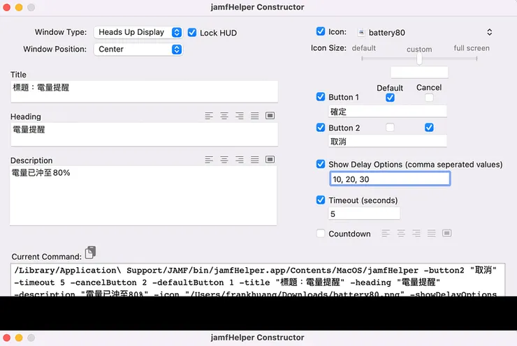Toggle the Lock HUD checkbox
Screen dimensions: 517x346
pyautogui.click(x=192, y=33)
